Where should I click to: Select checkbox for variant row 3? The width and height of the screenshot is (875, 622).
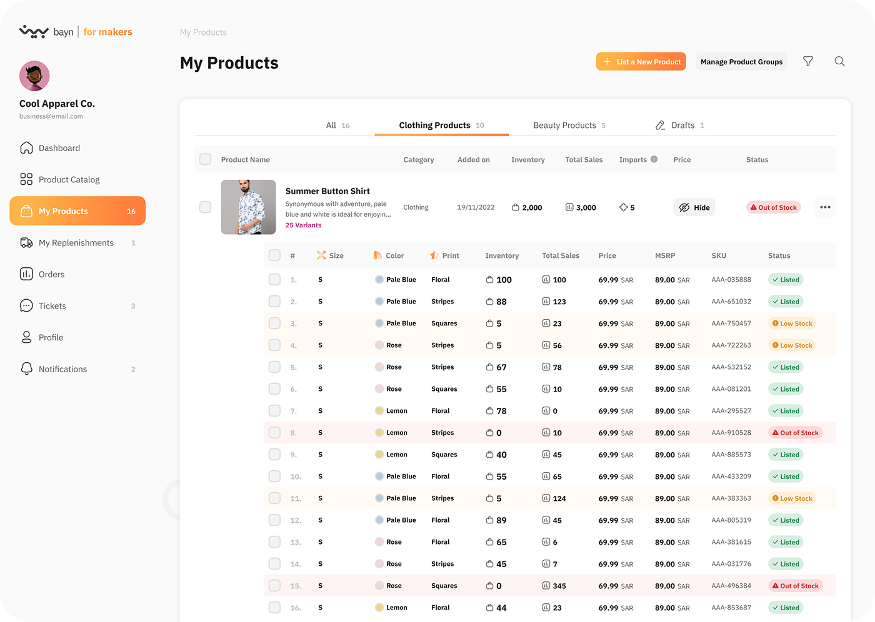274,323
